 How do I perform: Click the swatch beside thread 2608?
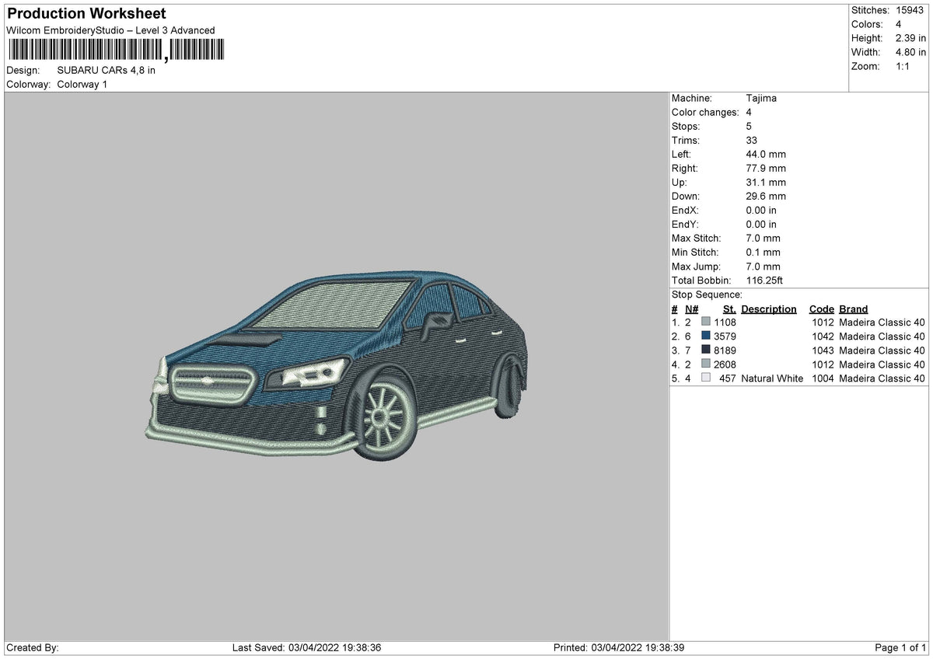pyautogui.click(x=706, y=364)
